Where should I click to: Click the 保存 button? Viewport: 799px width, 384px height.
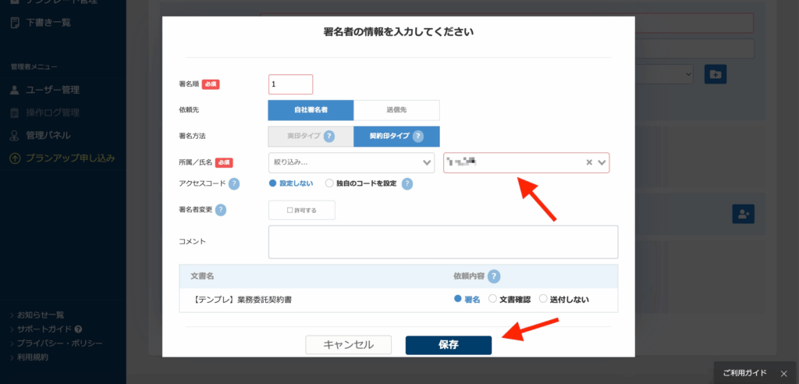[449, 345]
